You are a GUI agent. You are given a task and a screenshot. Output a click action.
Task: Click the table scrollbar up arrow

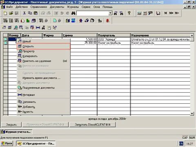[x=192, y=36]
